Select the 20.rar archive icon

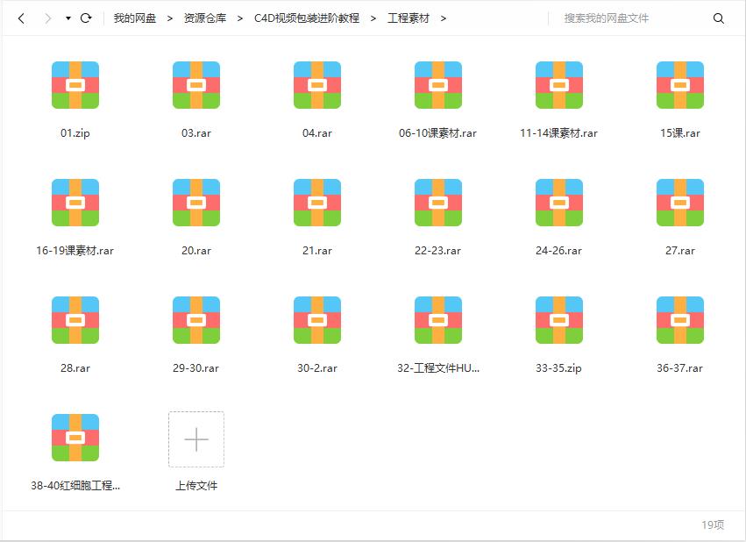tap(196, 203)
